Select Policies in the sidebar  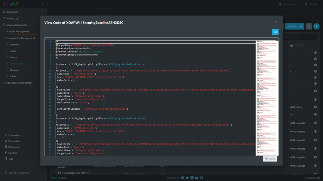pos(13,77)
